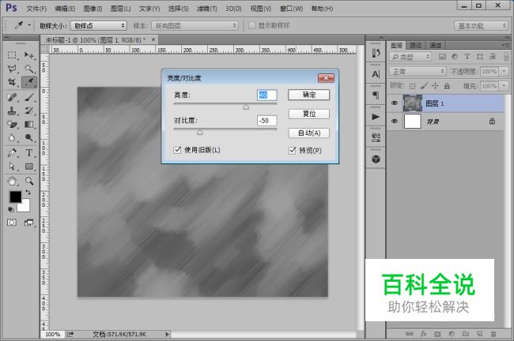Toggle 使用旧版(L) checkbox
The image size is (514, 341).
click(x=177, y=150)
